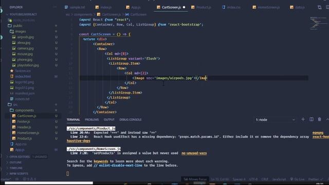329x185 pixels.
Task: Switch to the Debug Console tab
Action: tap(130, 120)
